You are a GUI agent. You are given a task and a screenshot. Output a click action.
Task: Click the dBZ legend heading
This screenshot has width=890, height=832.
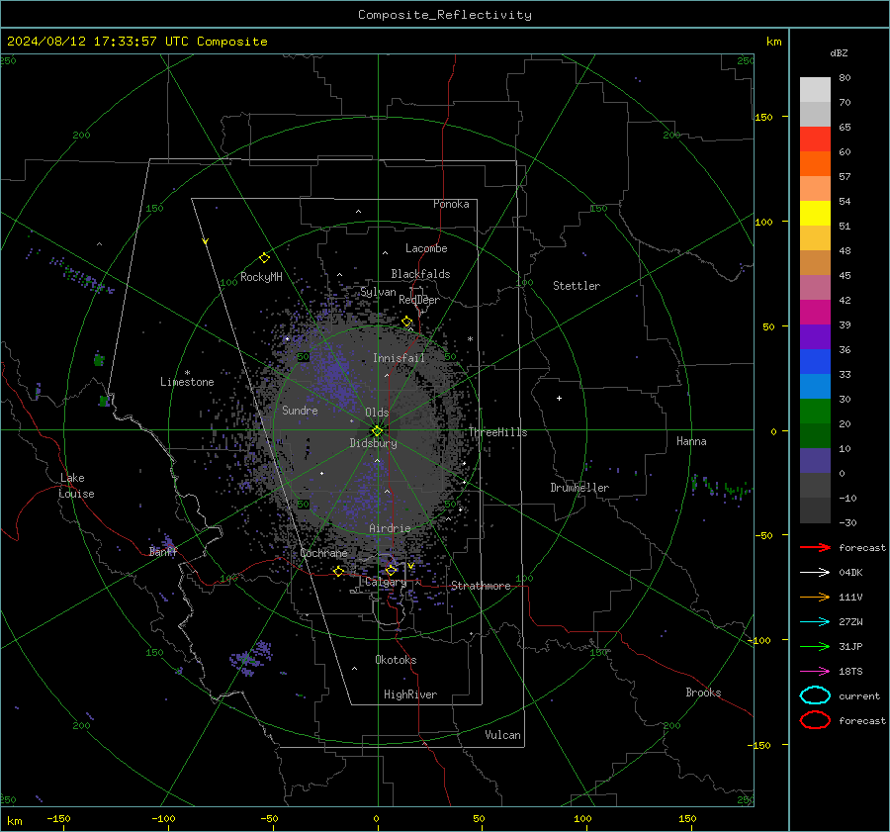click(839, 53)
